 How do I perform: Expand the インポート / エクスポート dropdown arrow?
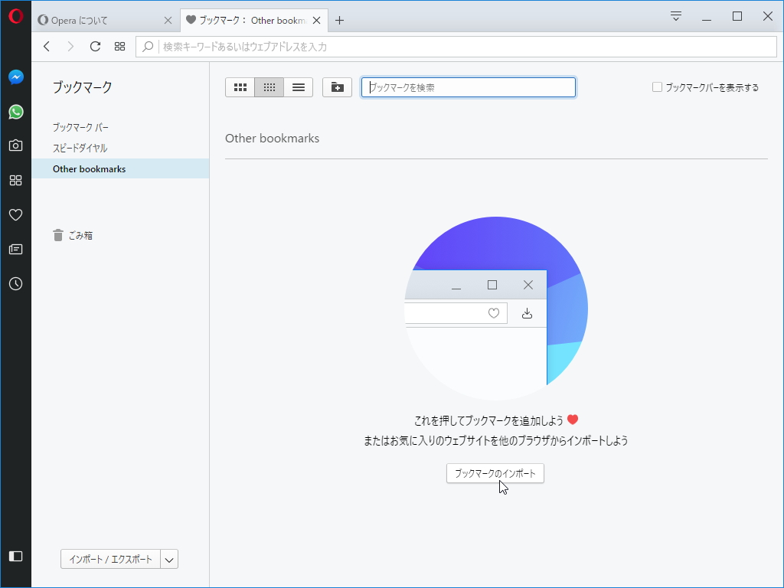pos(169,559)
